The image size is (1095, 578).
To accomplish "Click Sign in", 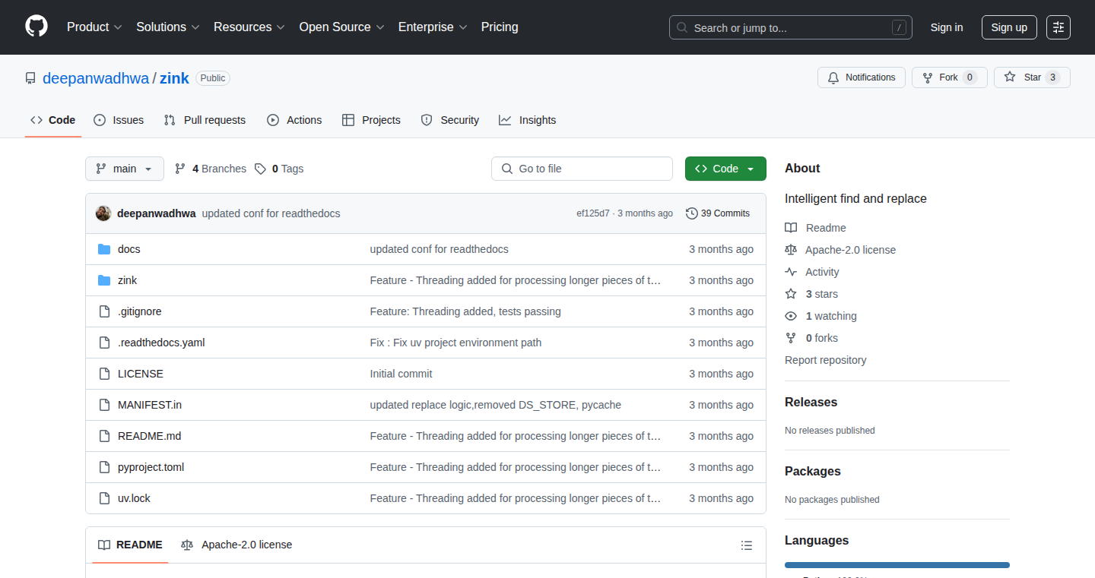I will tap(947, 27).
